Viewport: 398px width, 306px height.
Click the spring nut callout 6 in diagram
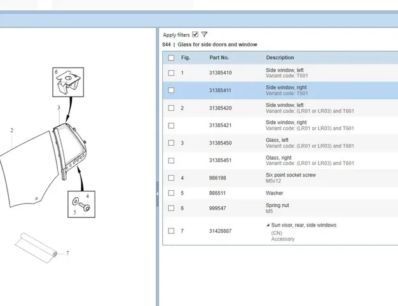(67, 83)
